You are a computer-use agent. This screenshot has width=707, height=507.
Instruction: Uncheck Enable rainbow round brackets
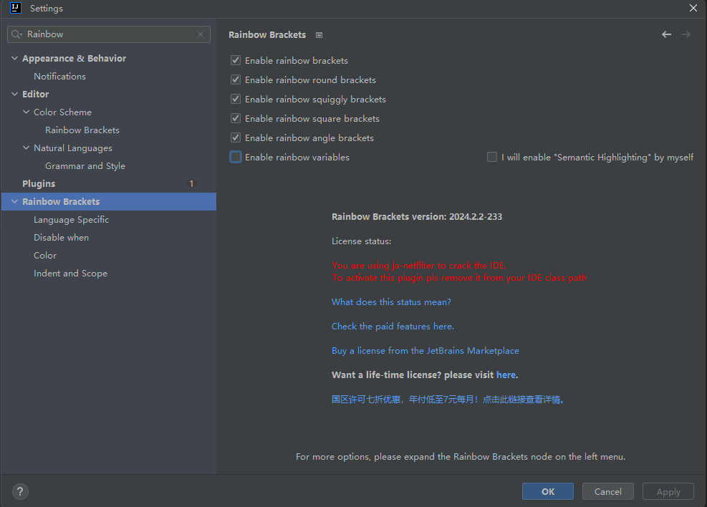pyautogui.click(x=236, y=79)
